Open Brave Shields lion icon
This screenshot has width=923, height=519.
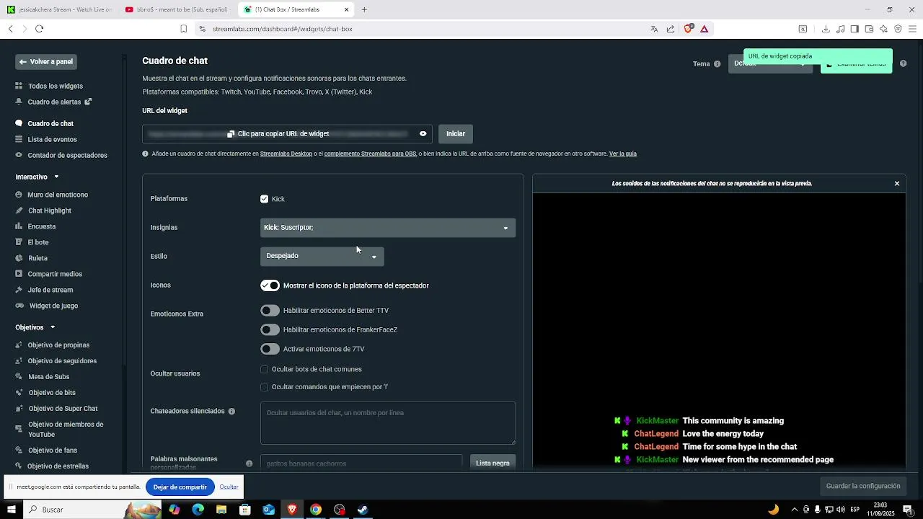coord(688,29)
